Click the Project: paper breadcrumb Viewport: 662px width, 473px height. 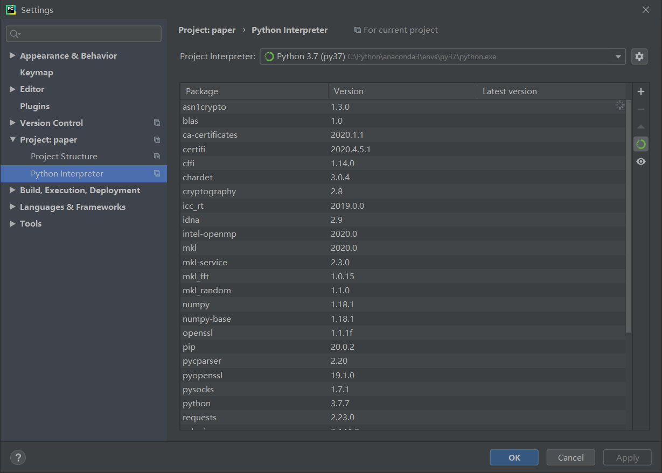(207, 30)
